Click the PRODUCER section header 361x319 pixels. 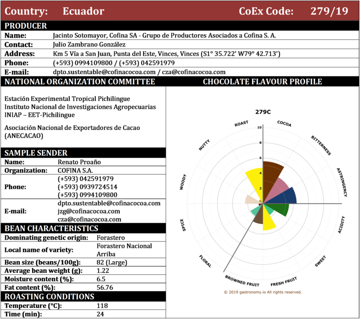[x=26, y=26]
